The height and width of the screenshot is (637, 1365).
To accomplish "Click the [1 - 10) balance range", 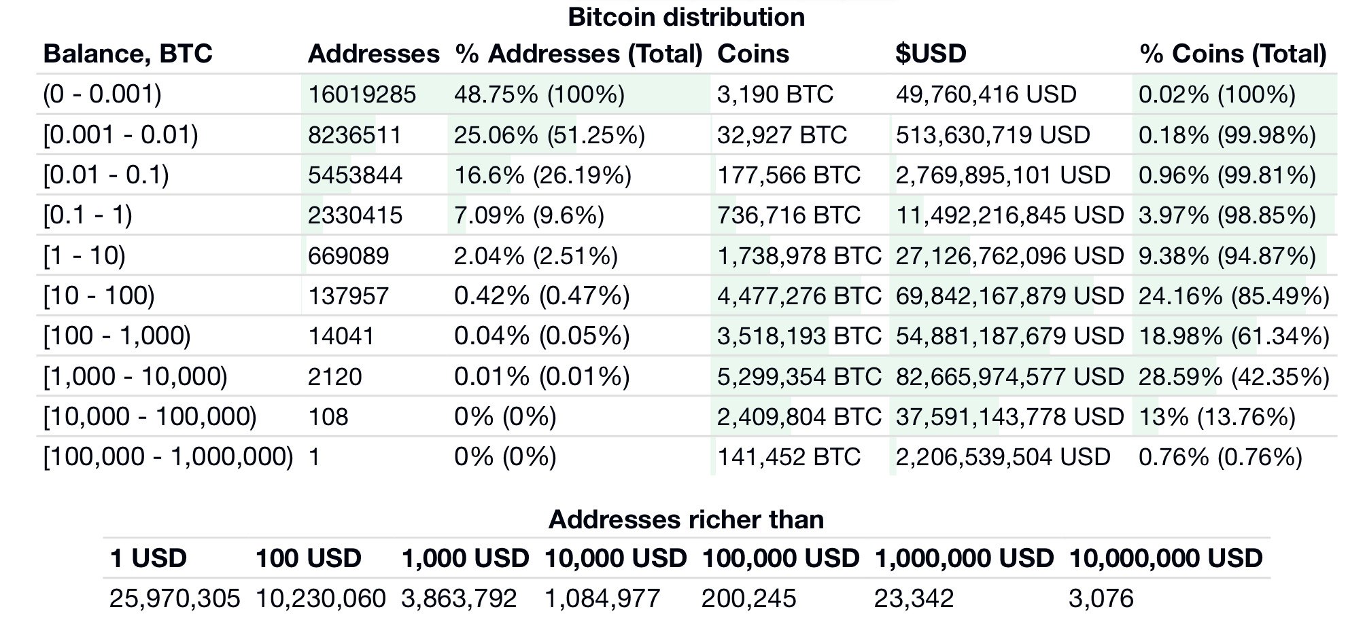I will (84, 255).
